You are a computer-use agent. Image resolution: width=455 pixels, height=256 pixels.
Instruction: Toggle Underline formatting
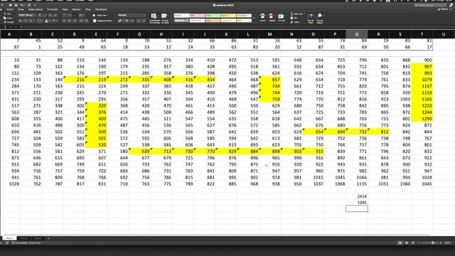pos(31,21)
